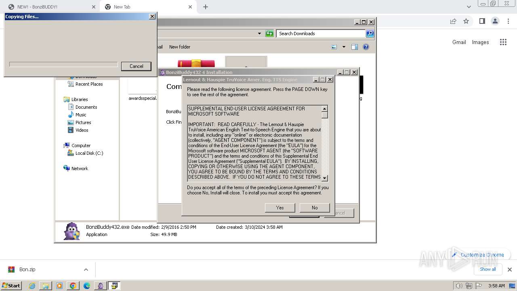Click the Chrome share page icon
Image resolution: width=517 pixels, height=291 pixels.
coord(453,21)
